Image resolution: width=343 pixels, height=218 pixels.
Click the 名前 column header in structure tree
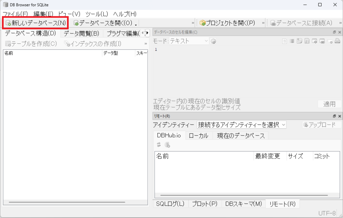click(53, 53)
